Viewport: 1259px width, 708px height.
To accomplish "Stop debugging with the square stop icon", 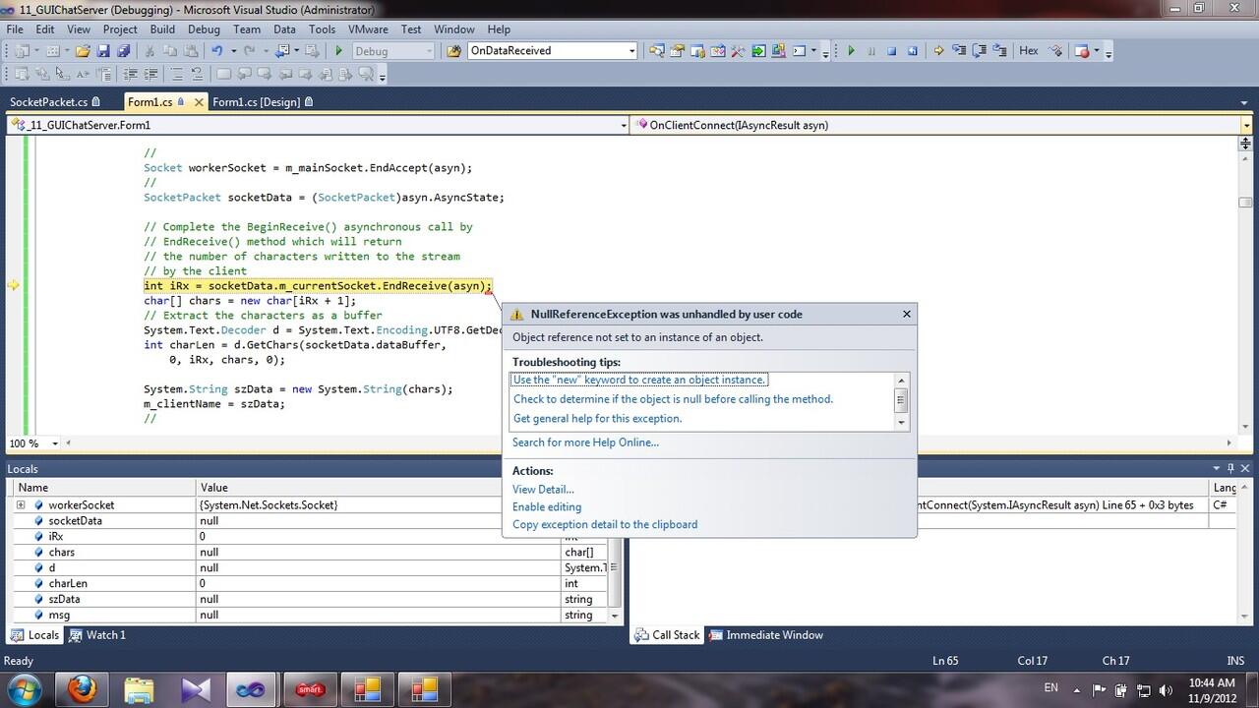I will point(892,51).
